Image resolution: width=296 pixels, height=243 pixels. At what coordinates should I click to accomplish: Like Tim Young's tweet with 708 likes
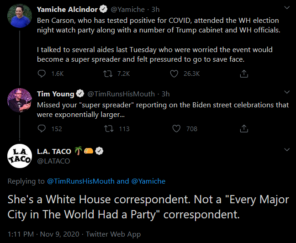pyautogui.click(x=176, y=129)
